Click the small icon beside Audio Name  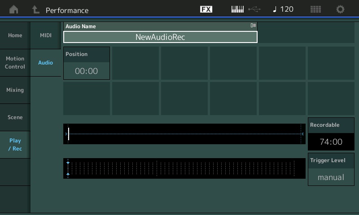(253, 26)
